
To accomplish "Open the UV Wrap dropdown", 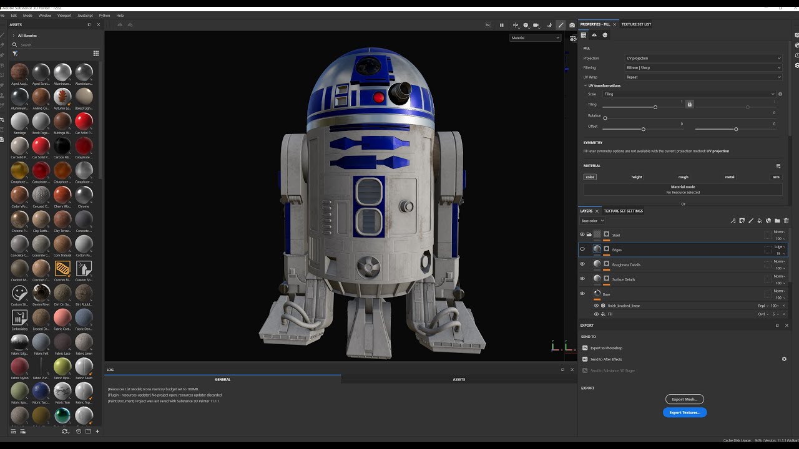I will (703, 77).
